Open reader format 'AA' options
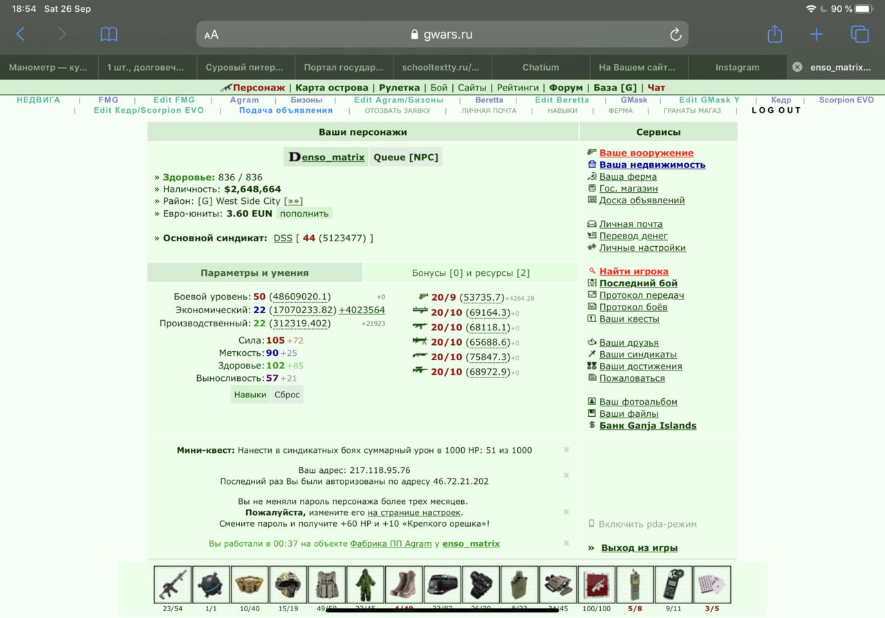The width and height of the screenshot is (885, 618). click(x=211, y=35)
